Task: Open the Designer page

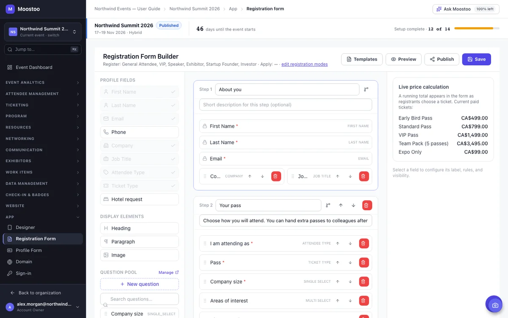Action: [x=43, y=228]
